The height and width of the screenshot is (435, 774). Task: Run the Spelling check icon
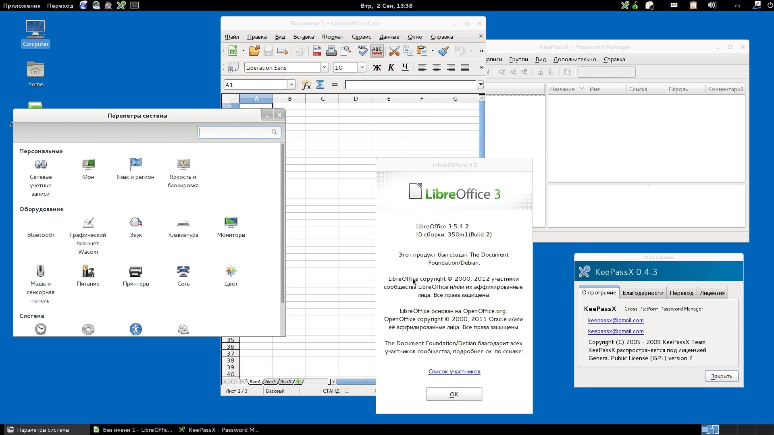362,51
